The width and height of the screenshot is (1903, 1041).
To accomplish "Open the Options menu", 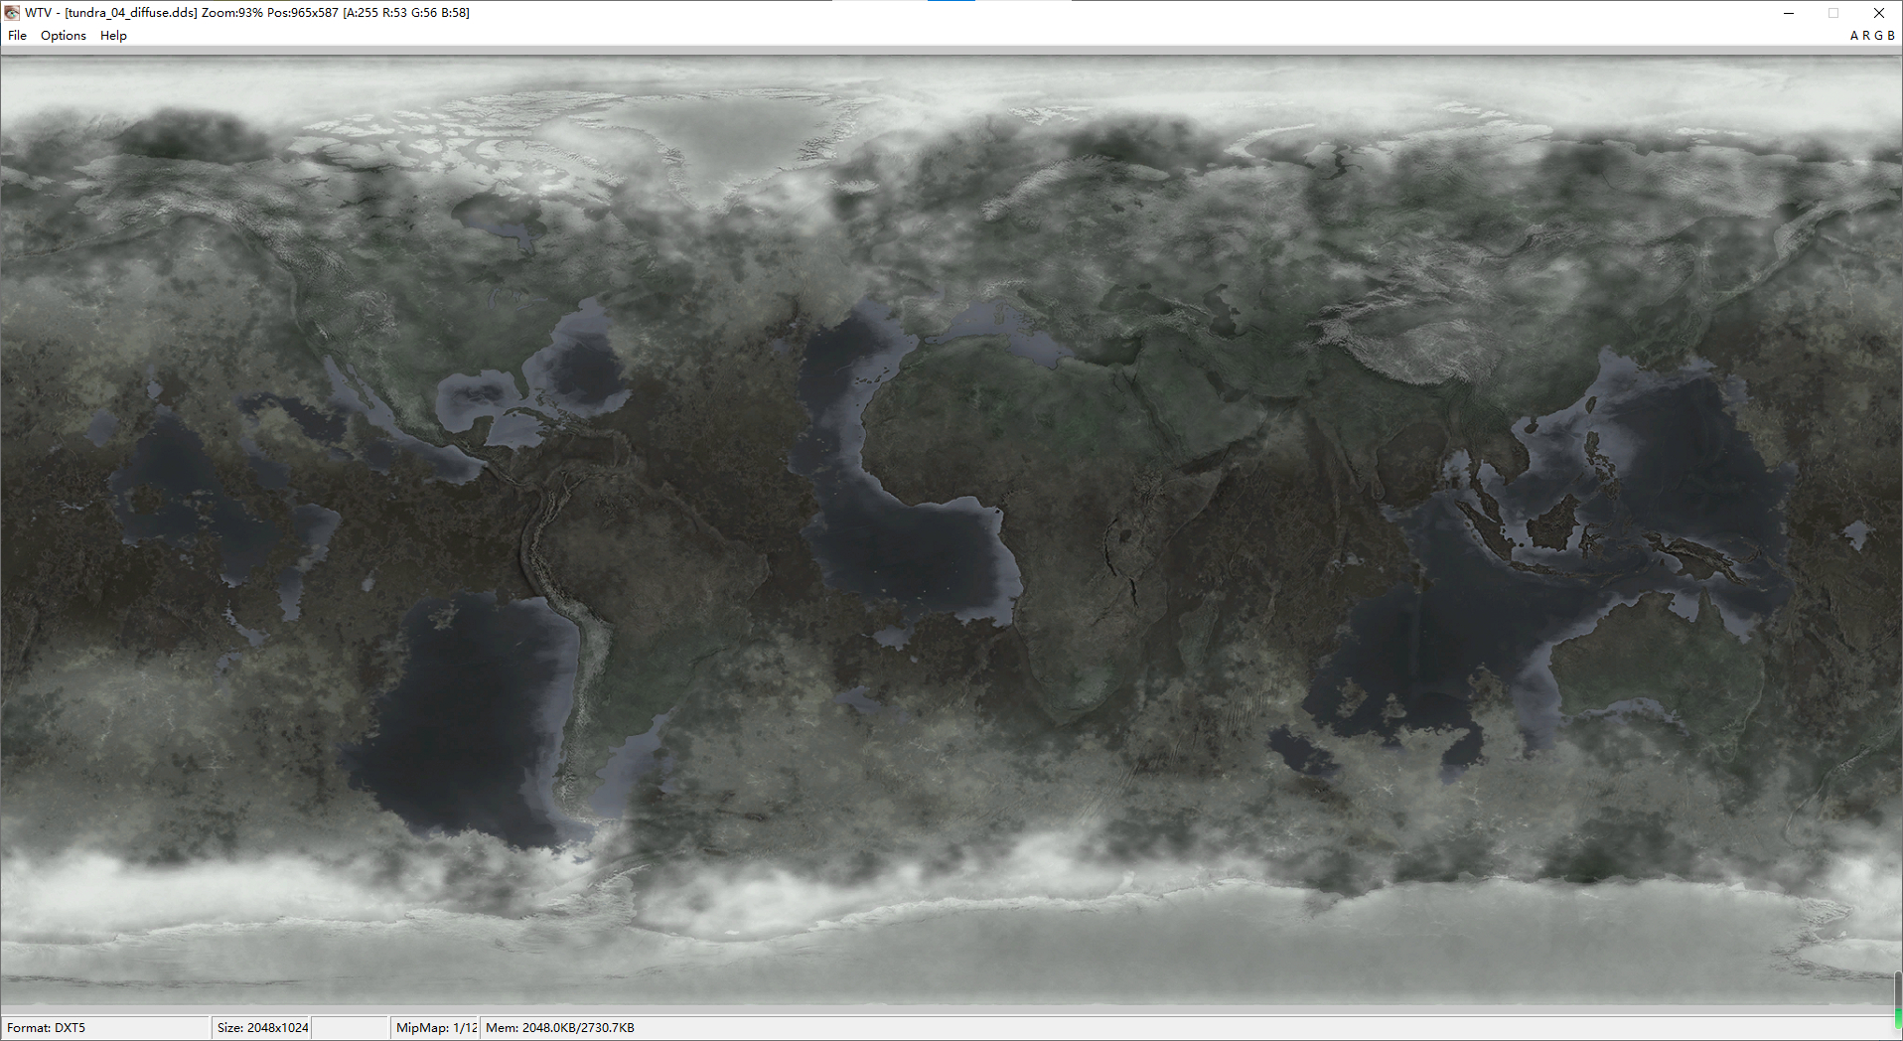I will click(63, 35).
